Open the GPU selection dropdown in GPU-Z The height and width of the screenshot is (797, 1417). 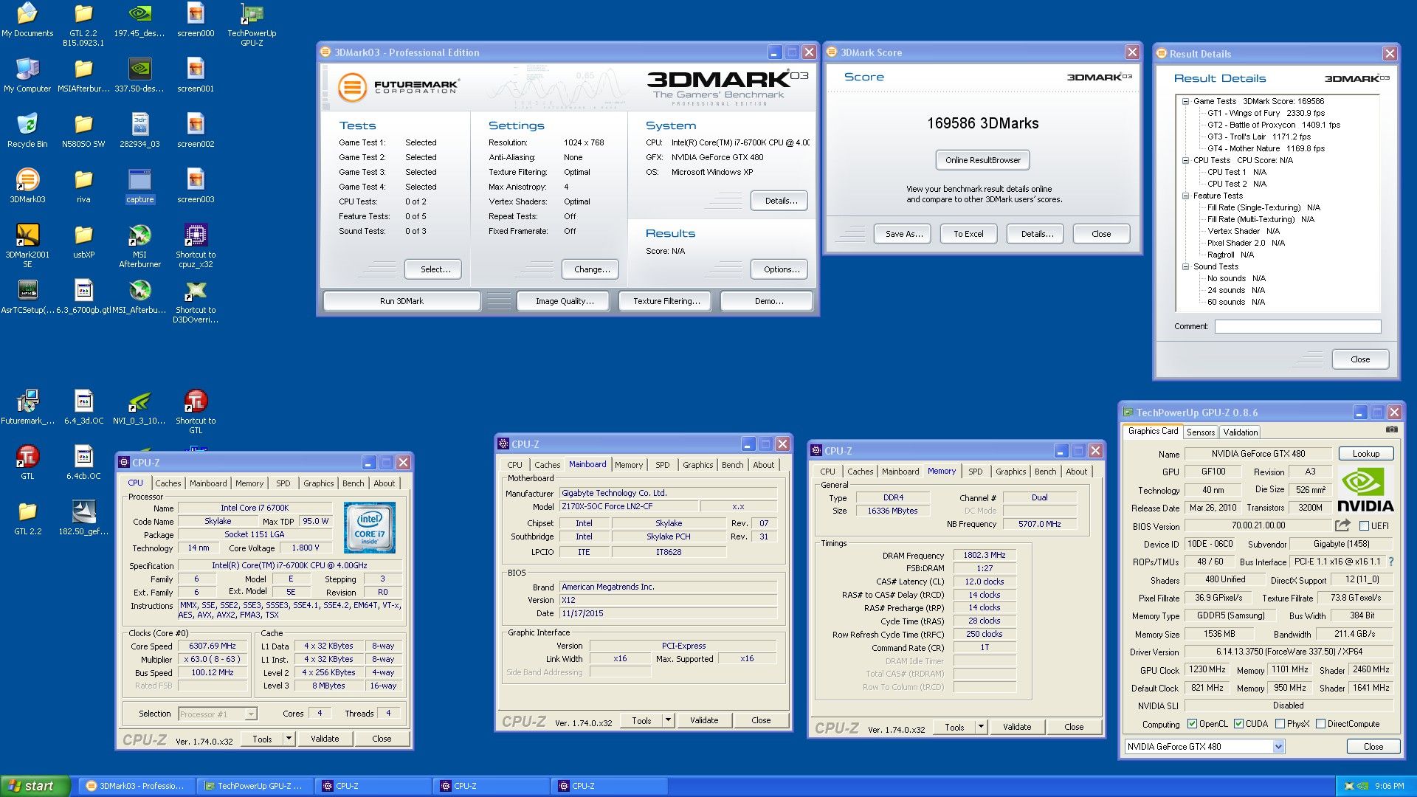(1278, 747)
